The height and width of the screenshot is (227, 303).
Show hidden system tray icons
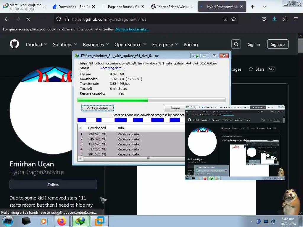tap(252, 222)
